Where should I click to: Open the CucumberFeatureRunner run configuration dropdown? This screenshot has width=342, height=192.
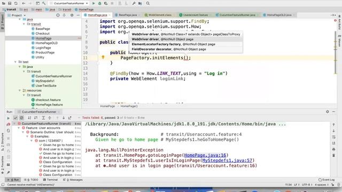point(69,3)
